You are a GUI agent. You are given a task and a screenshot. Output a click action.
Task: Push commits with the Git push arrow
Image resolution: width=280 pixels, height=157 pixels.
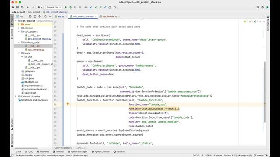(x=101, y=7)
